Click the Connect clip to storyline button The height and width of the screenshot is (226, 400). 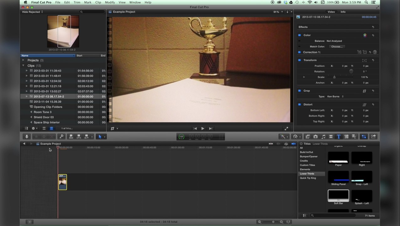pos(71,137)
